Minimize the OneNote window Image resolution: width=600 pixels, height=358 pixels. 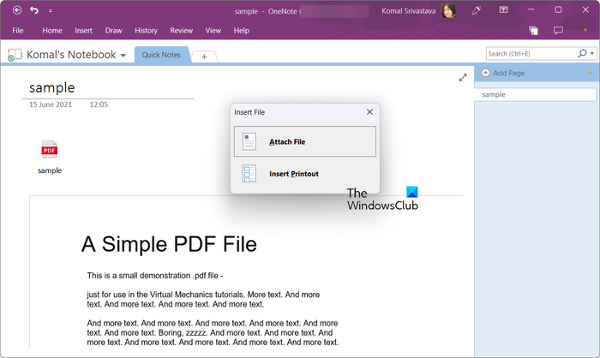531,10
